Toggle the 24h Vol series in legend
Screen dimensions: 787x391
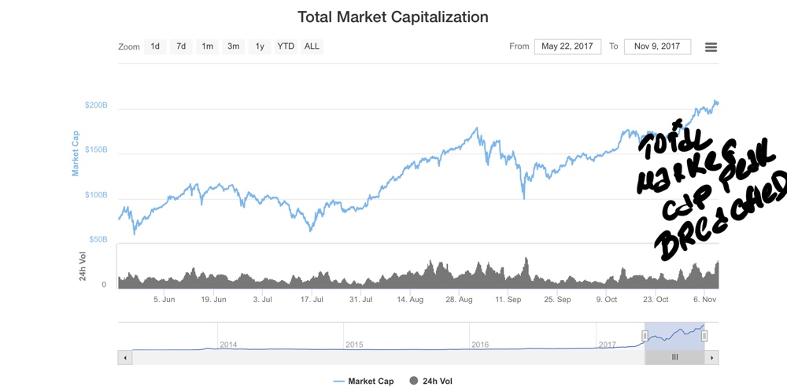click(x=431, y=382)
